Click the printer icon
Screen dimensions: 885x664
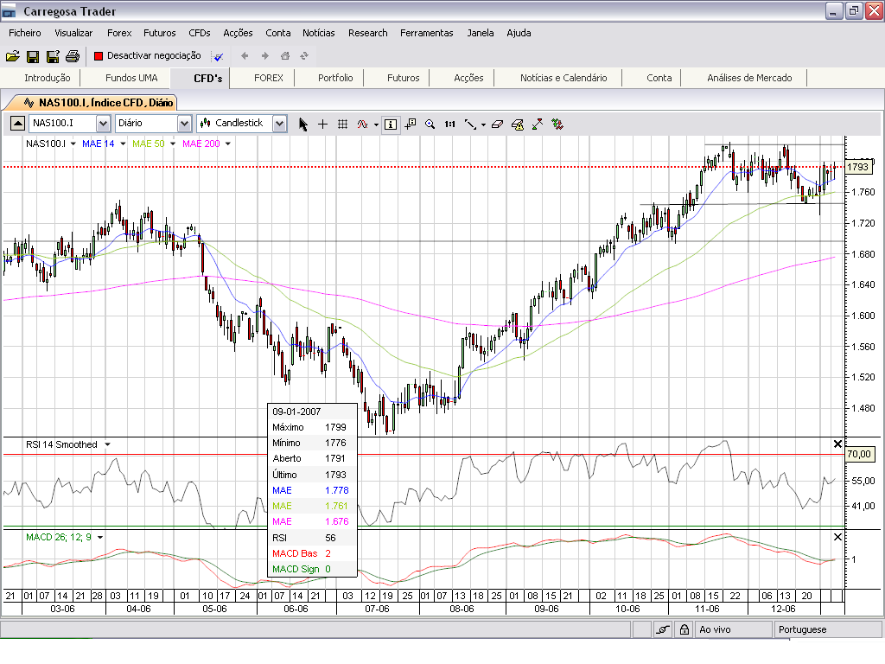[x=73, y=56]
